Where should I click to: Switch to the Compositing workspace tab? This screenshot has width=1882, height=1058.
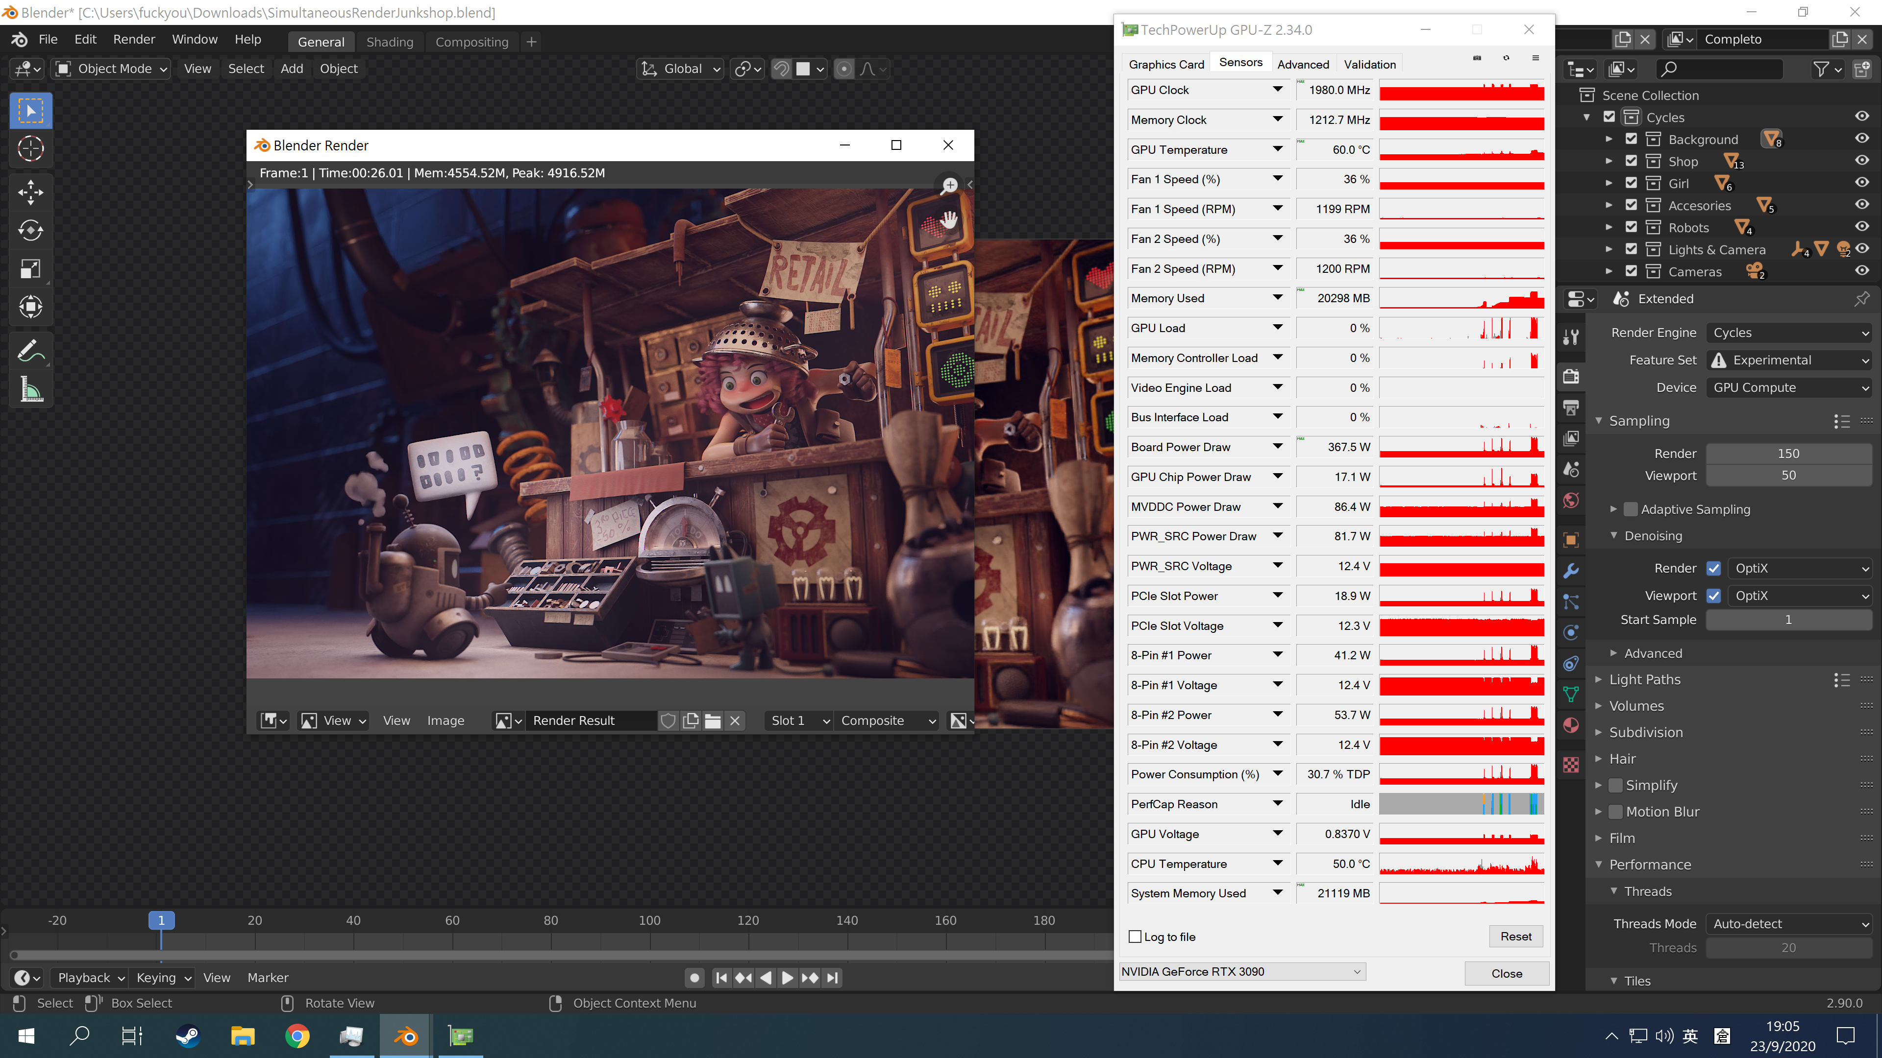click(472, 42)
